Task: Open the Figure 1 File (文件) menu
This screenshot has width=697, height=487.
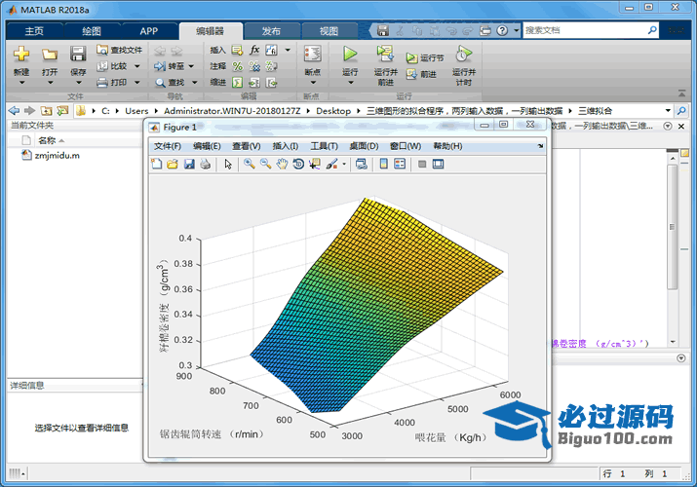Action: click(x=167, y=146)
